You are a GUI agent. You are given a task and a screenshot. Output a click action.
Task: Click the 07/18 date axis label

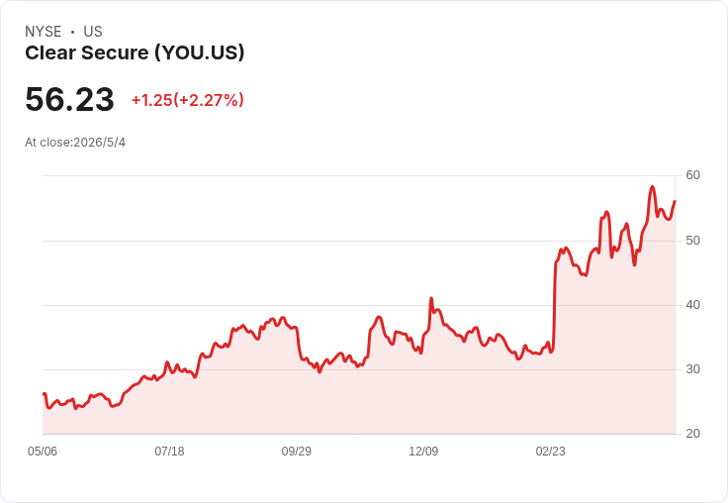pyautogui.click(x=169, y=452)
